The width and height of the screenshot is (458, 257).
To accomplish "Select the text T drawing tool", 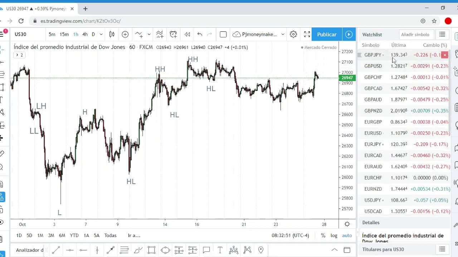I will tap(220, 250).
